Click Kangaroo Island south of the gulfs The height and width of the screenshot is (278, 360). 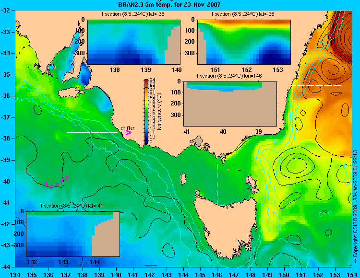(71, 93)
